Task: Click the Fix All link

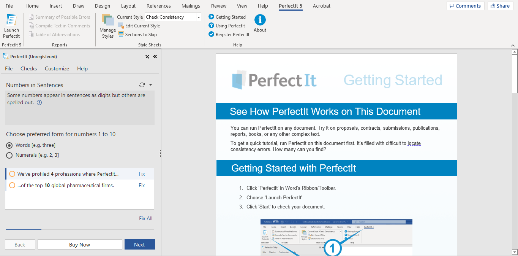Action: click(x=145, y=218)
